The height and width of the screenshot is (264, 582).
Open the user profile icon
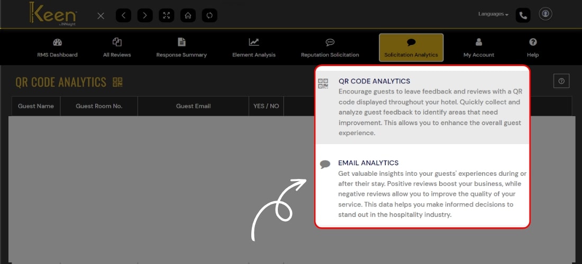click(x=545, y=14)
